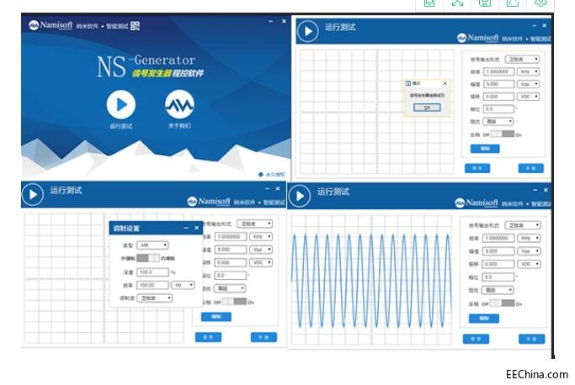Click the play icon in the top-right window header
The image size is (575, 385).
307,32
